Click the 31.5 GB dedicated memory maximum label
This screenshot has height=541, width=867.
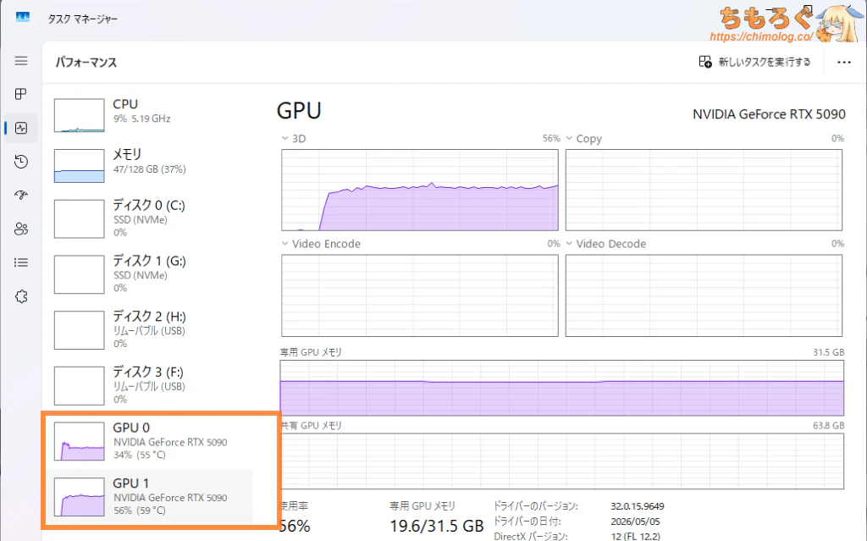coord(828,352)
